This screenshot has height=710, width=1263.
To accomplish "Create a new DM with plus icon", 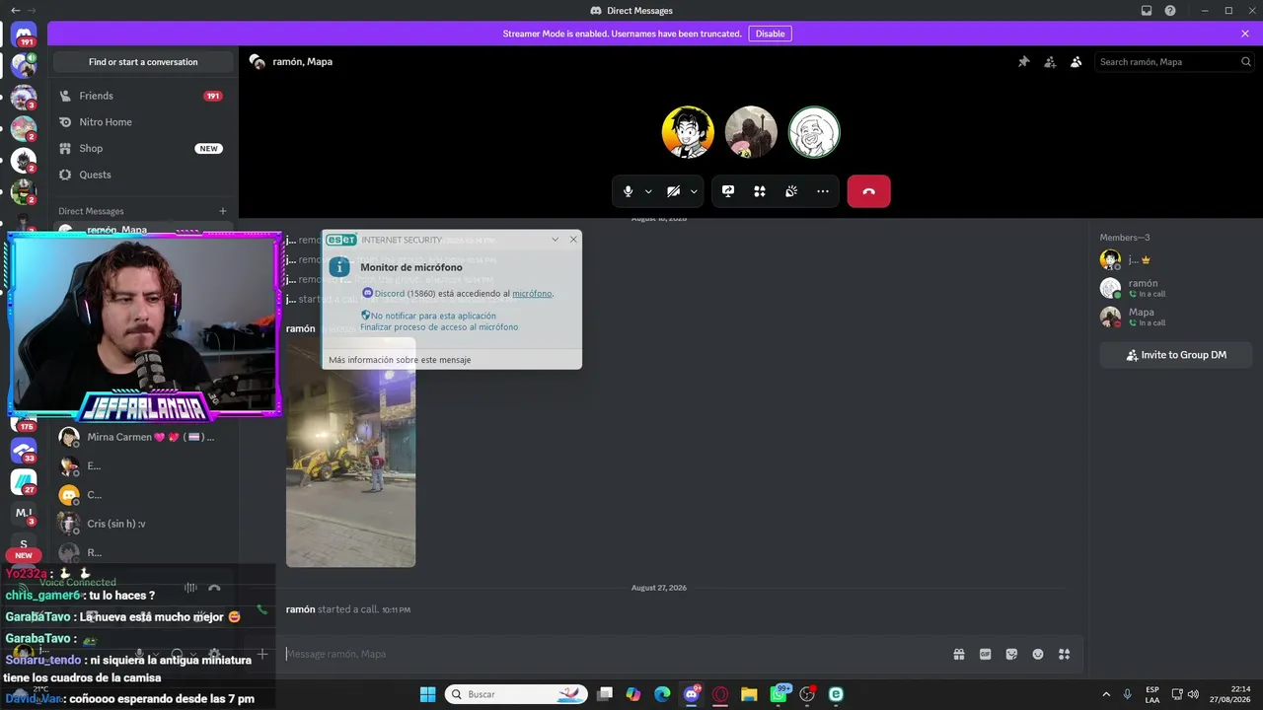I will [223, 211].
